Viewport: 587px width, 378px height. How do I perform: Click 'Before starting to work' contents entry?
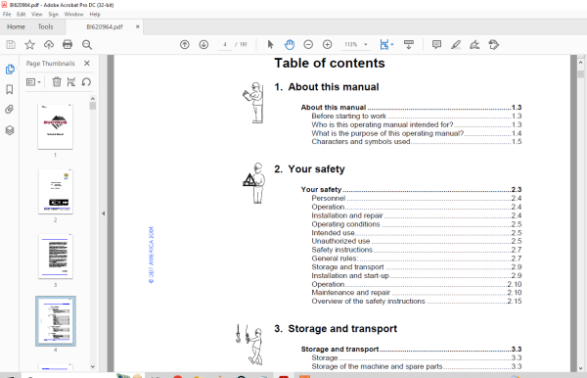[x=348, y=117]
